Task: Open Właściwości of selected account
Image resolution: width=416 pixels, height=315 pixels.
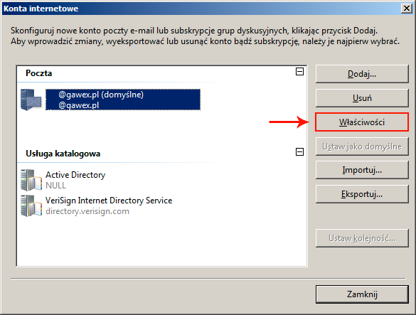Action: pos(362,122)
